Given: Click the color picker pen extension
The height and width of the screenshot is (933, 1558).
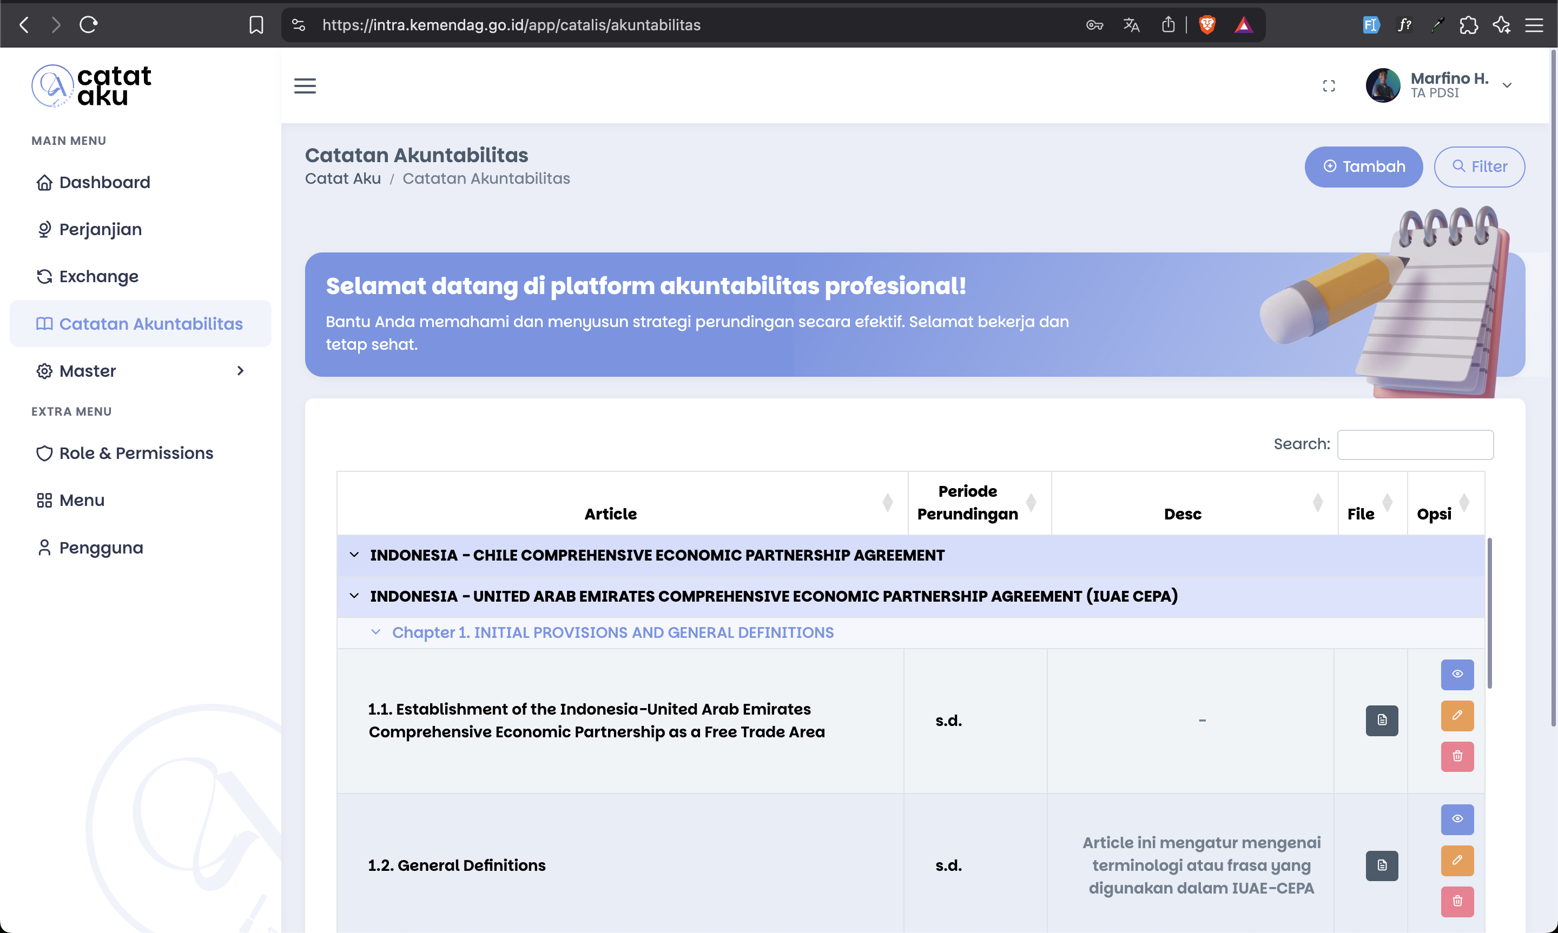Looking at the screenshot, I should (x=1437, y=24).
